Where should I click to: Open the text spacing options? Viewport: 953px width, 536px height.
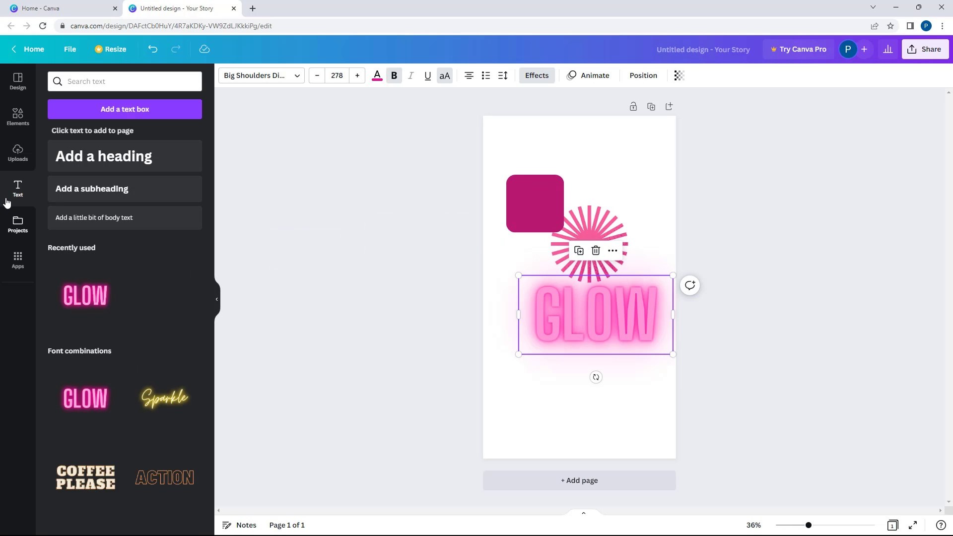click(x=502, y=75)
